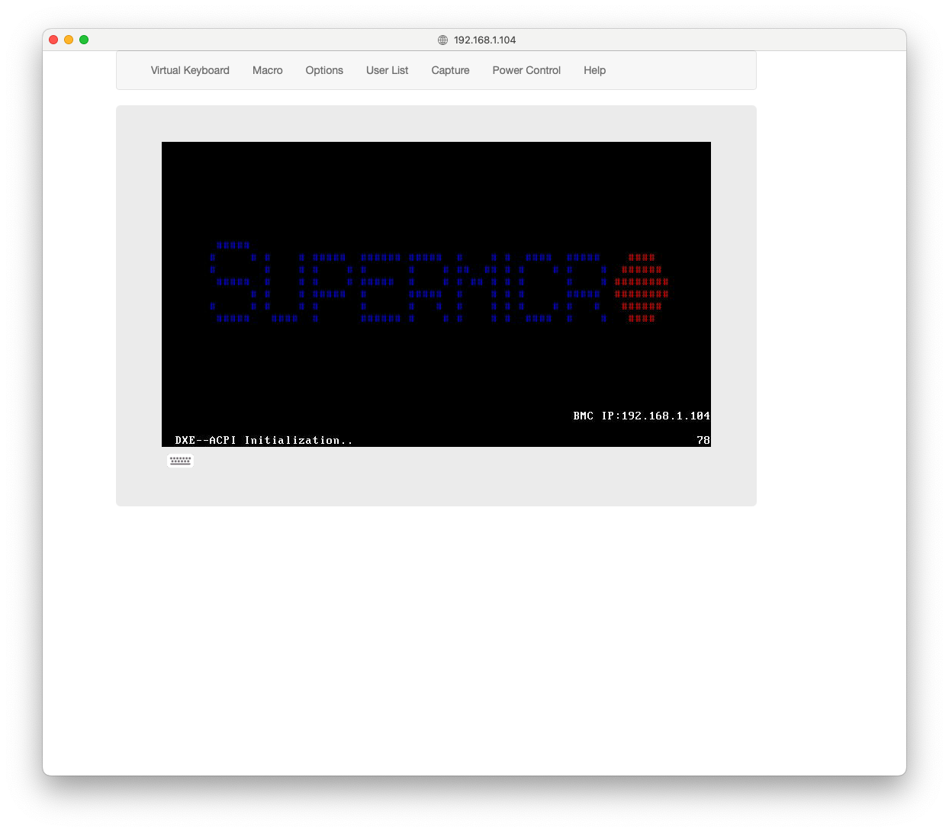949x832 pixels.
Task: Toggle the on-screen keyboard icon below console
Action: pos(180,461)
